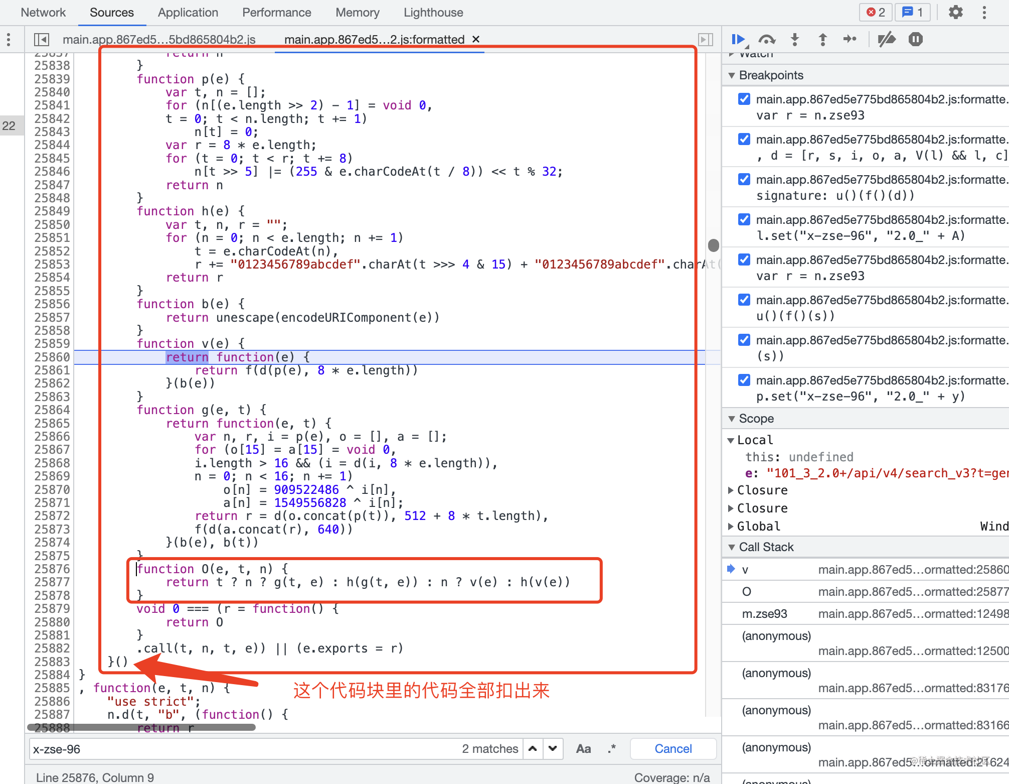Open DevTools settings gear
This screenshot has height=784, width=1009.
pyautogui.click(x=956, y=12)
